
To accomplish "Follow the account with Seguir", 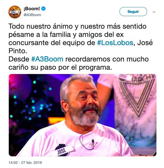I will point(133,12).
